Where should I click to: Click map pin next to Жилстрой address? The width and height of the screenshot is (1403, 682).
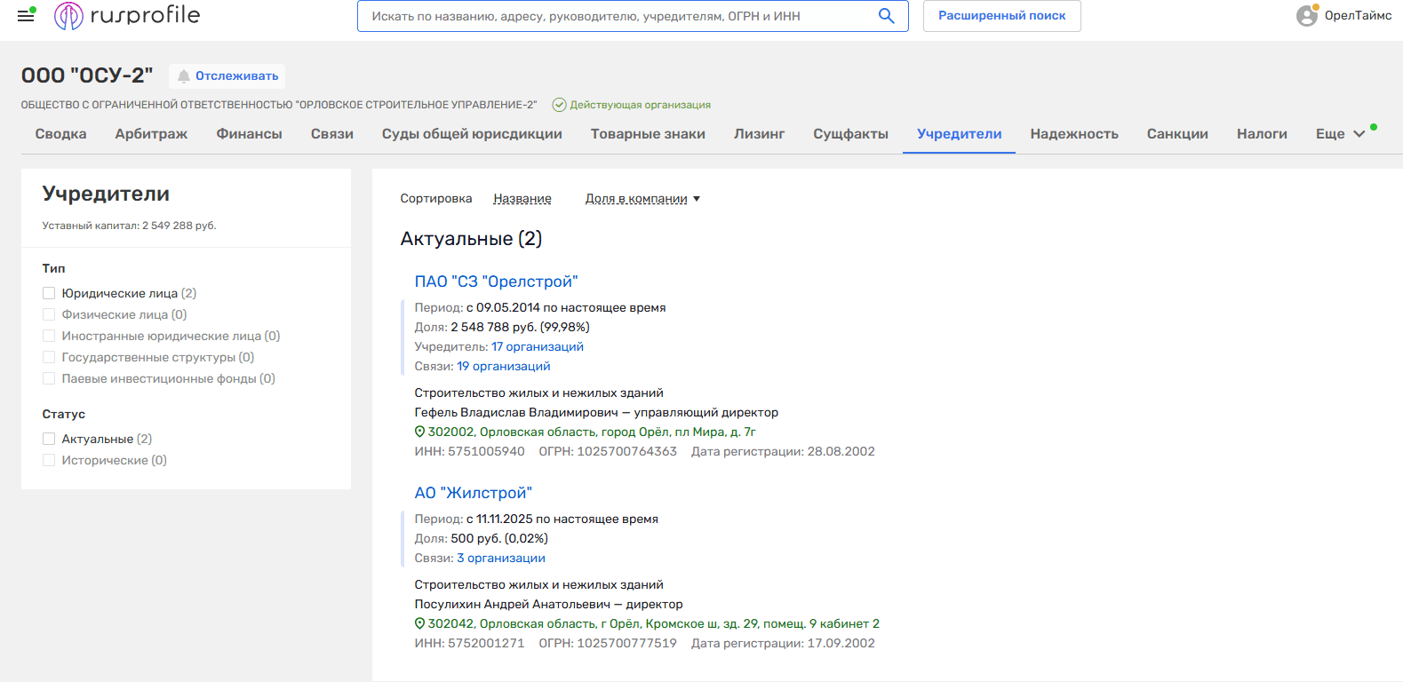tap(420, 623)
